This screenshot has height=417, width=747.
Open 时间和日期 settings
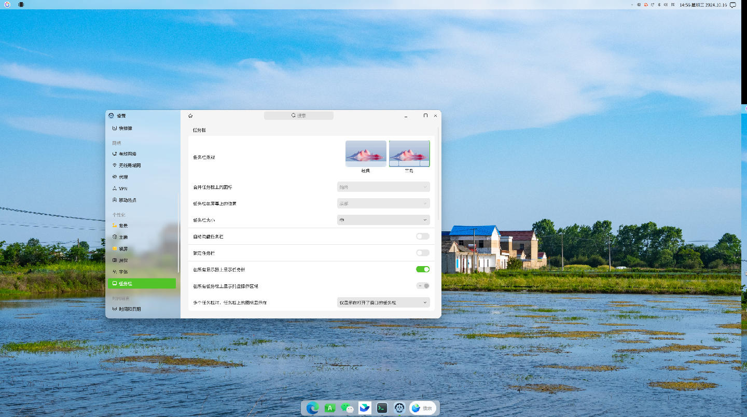[142, 309]
